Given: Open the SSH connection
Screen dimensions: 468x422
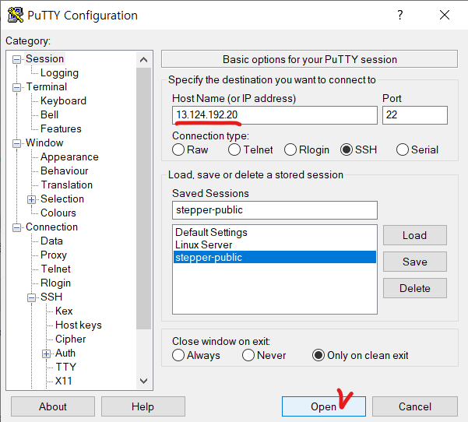Looking at the screenshot, I should [x=324, y=406].
